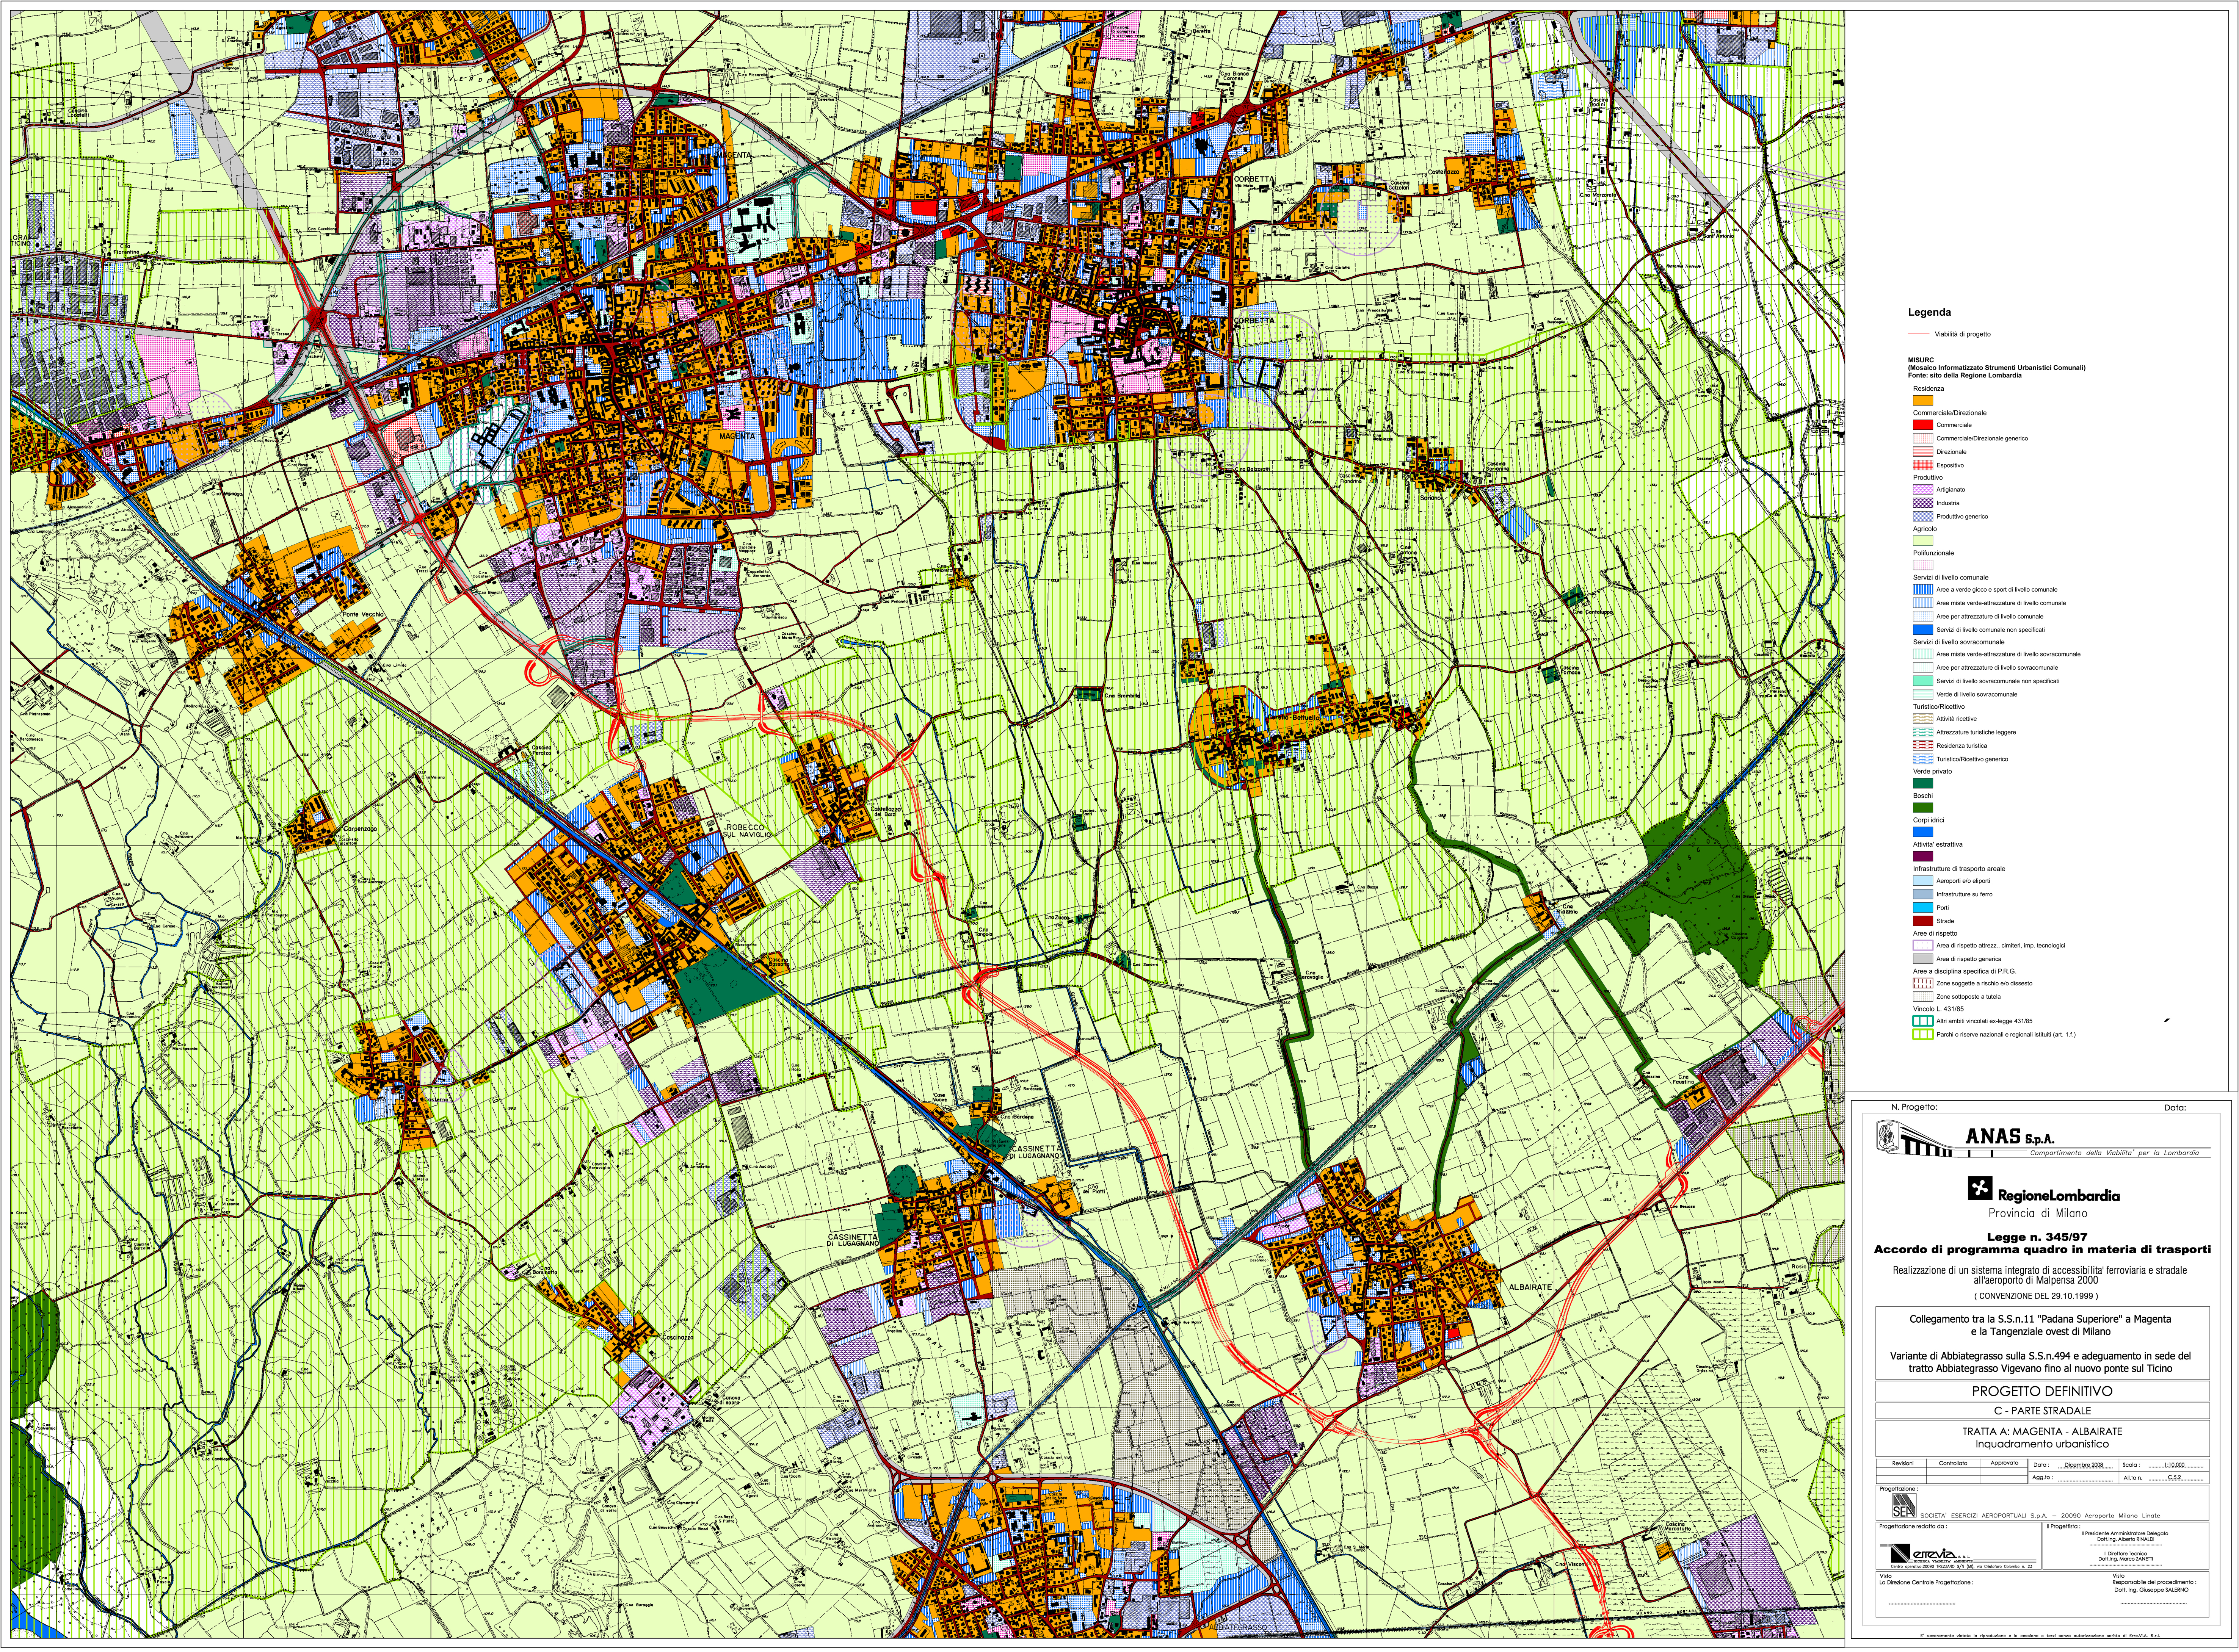
Task: Click the 'Controllato' table header cell
Action: tap(1953, 1464)
